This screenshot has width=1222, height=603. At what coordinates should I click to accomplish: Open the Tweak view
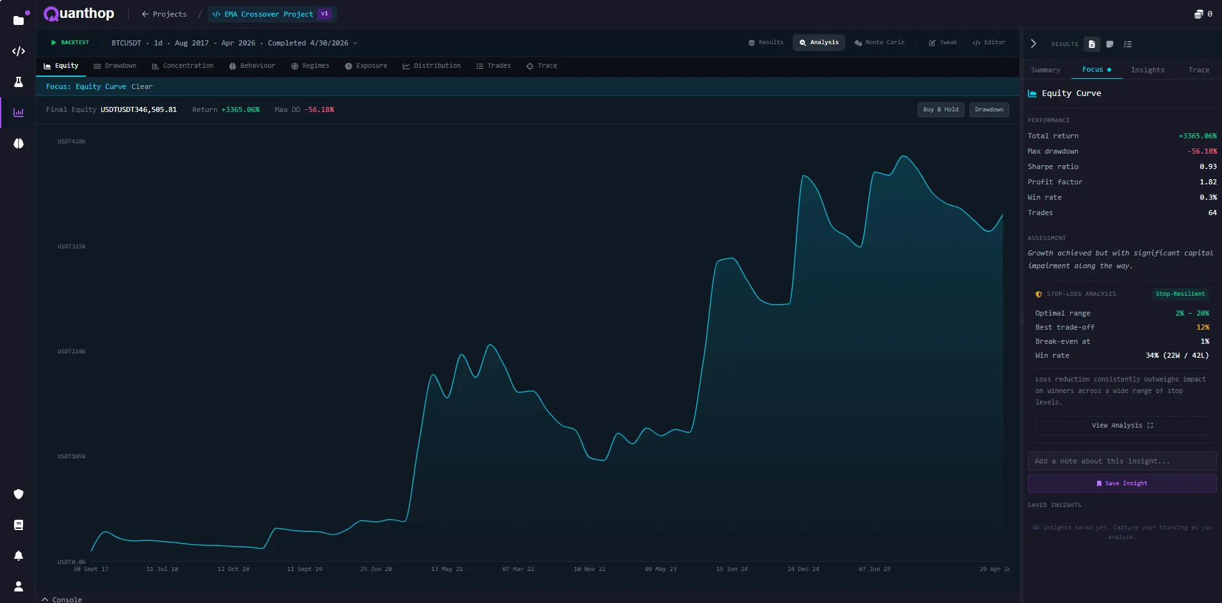click(x=943, y=42)
